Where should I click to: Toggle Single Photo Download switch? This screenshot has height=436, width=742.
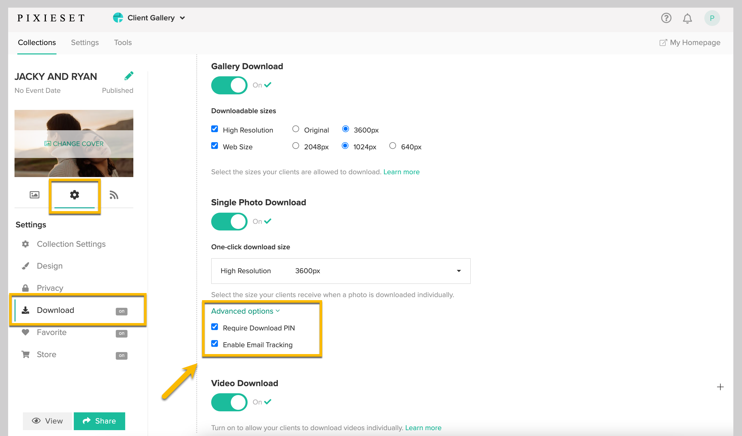click(229, 221)
